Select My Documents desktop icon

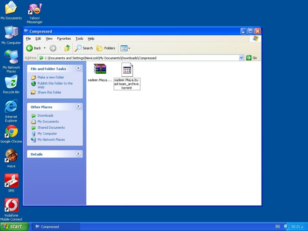[x=11, y=10]
